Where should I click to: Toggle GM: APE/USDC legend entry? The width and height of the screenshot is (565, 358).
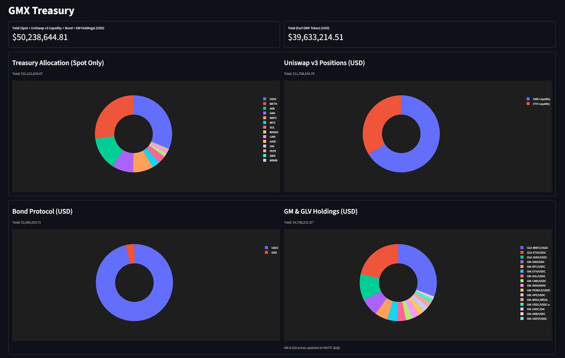click(x=533, y=295)
